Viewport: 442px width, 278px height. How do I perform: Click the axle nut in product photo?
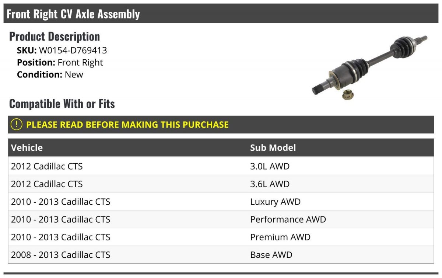[347, 94]
